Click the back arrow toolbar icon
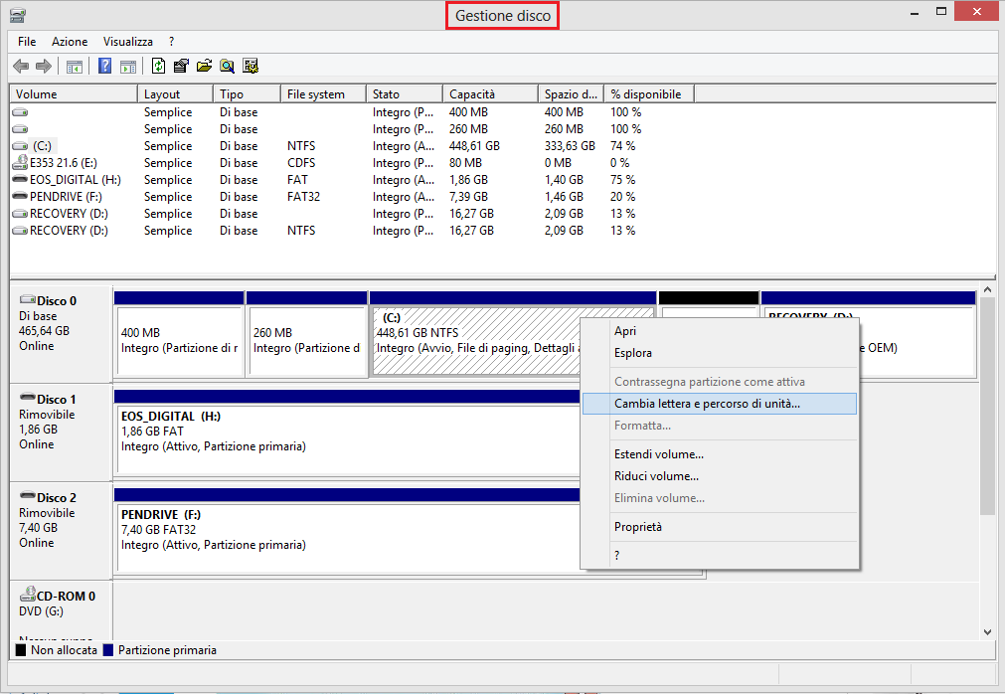 21,67
